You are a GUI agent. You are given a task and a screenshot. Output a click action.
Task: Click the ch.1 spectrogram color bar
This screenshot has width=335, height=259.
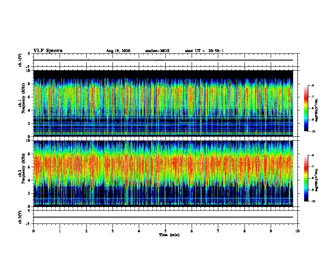[x=306, y=108]
